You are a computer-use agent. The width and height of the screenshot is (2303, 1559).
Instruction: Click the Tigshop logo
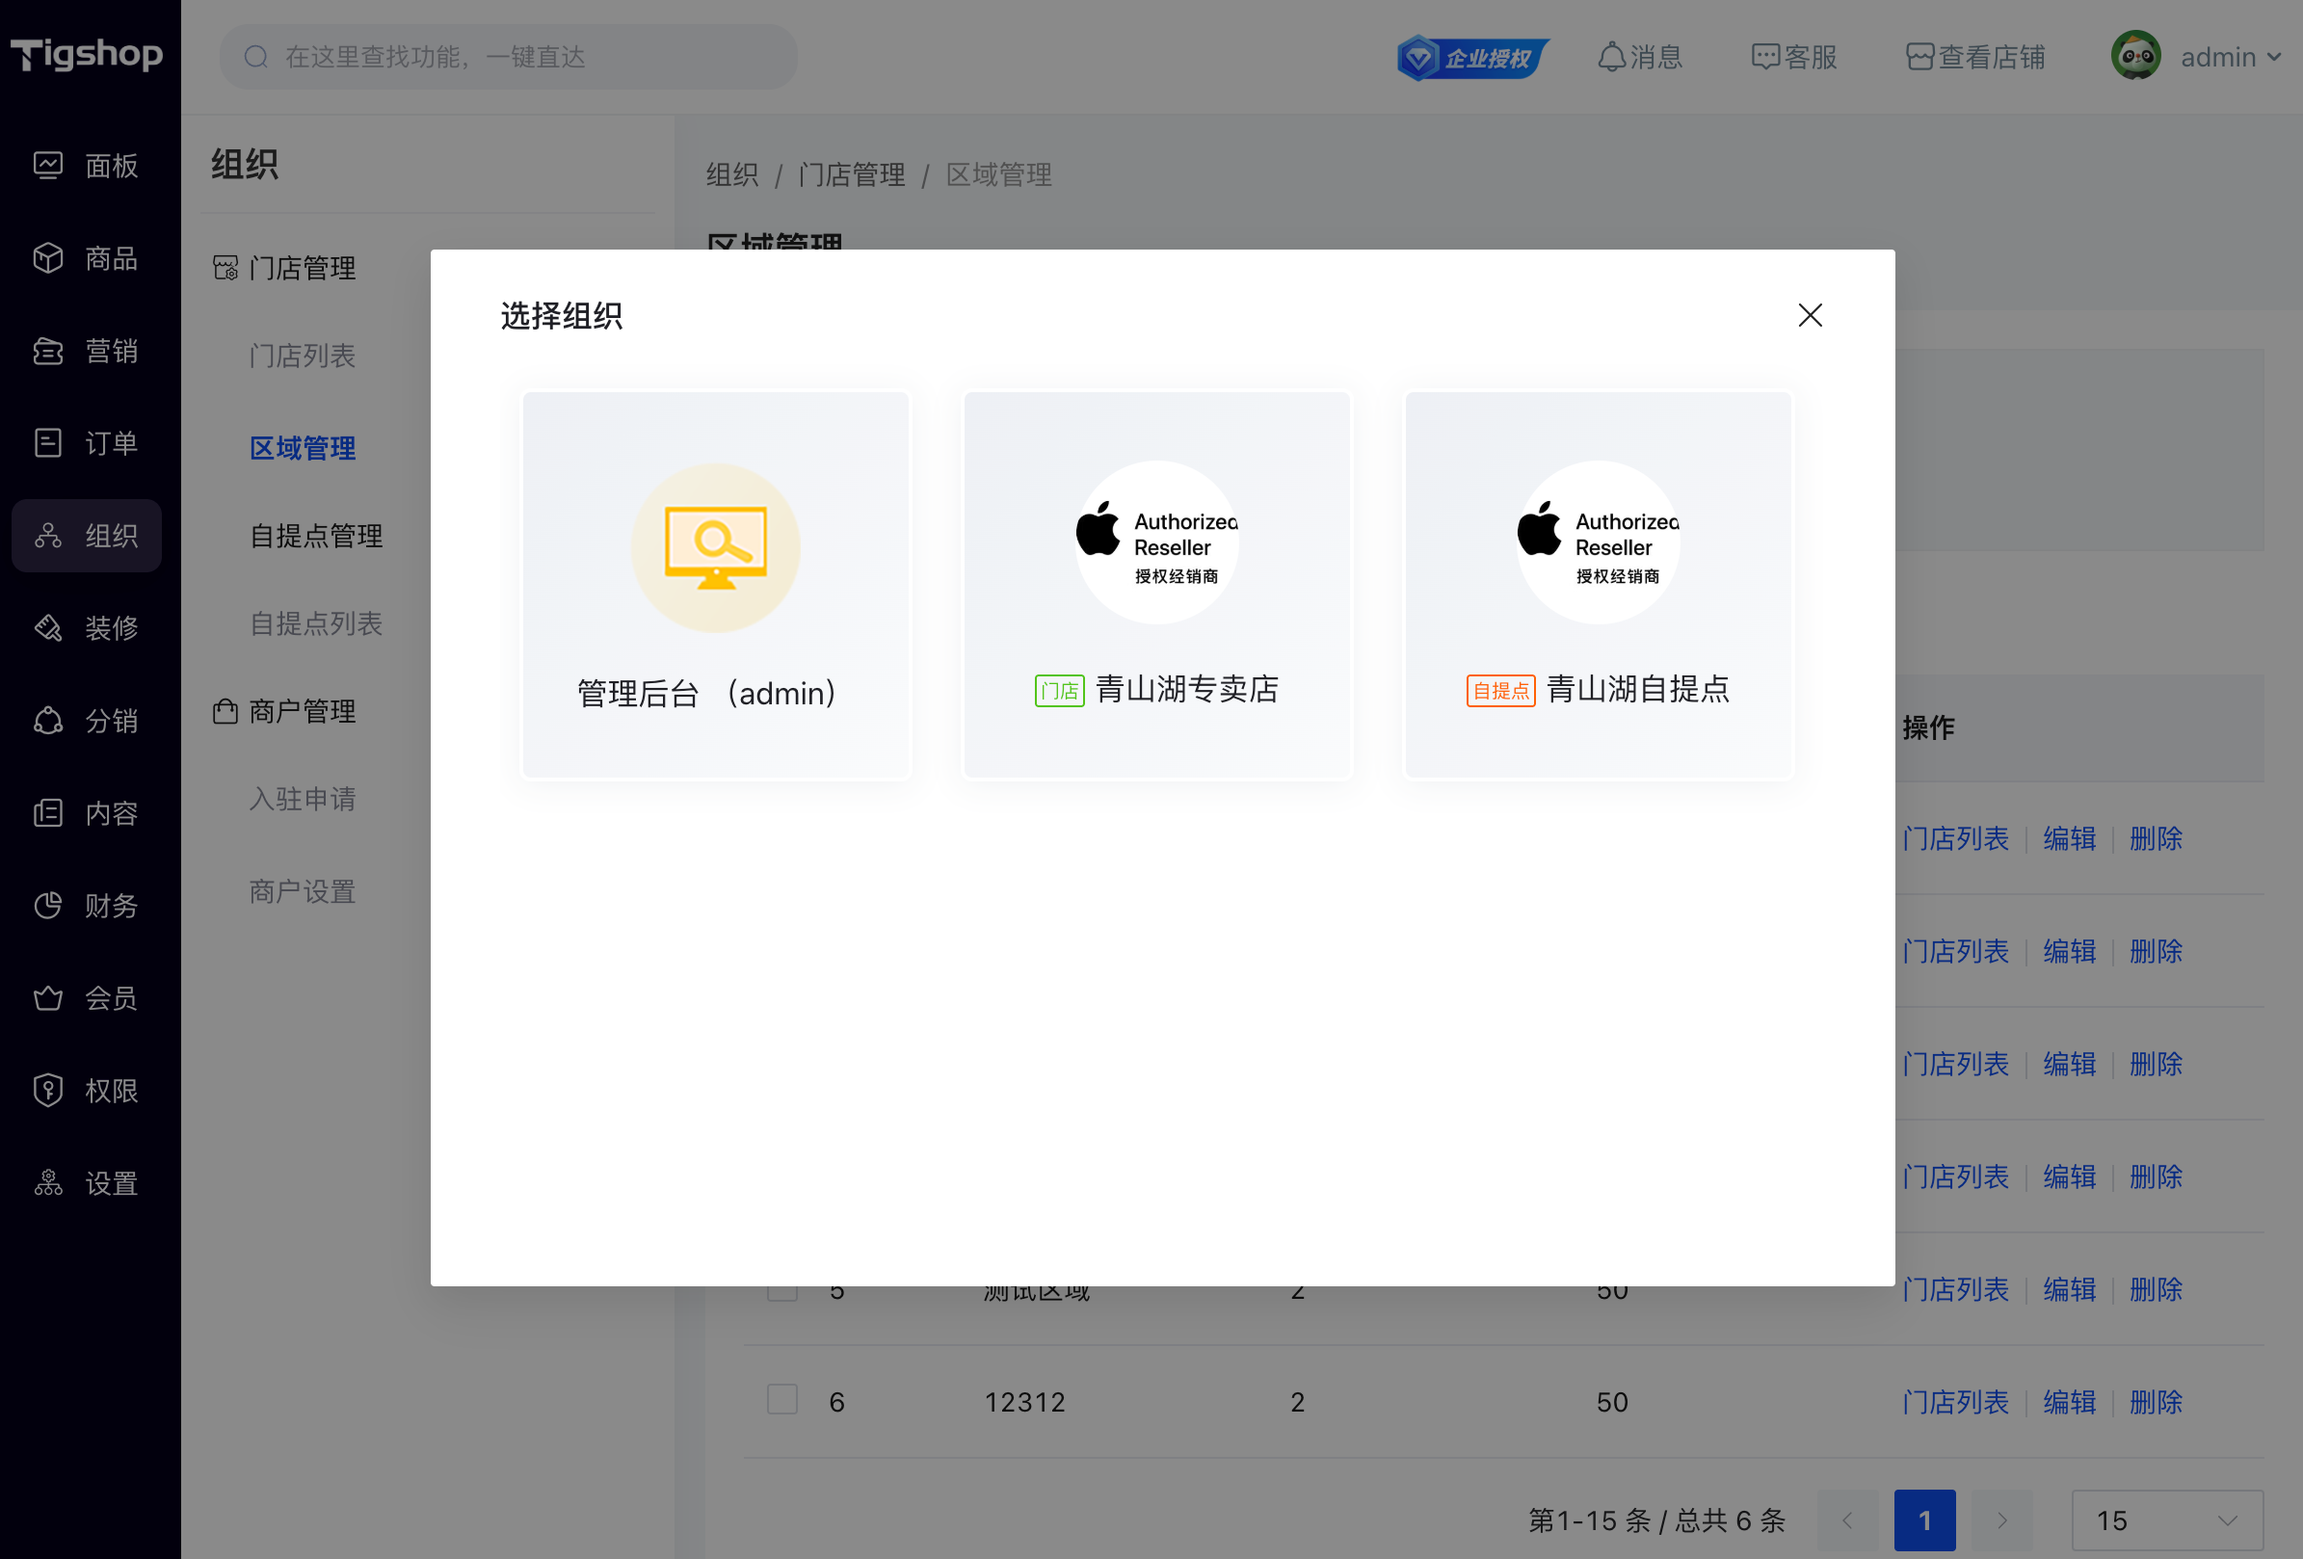pos(87,55)
